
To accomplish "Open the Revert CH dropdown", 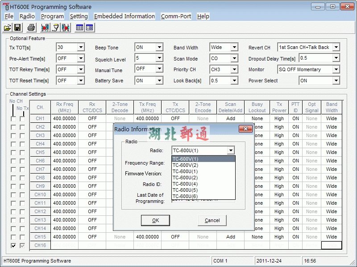I will click(336, 48).
